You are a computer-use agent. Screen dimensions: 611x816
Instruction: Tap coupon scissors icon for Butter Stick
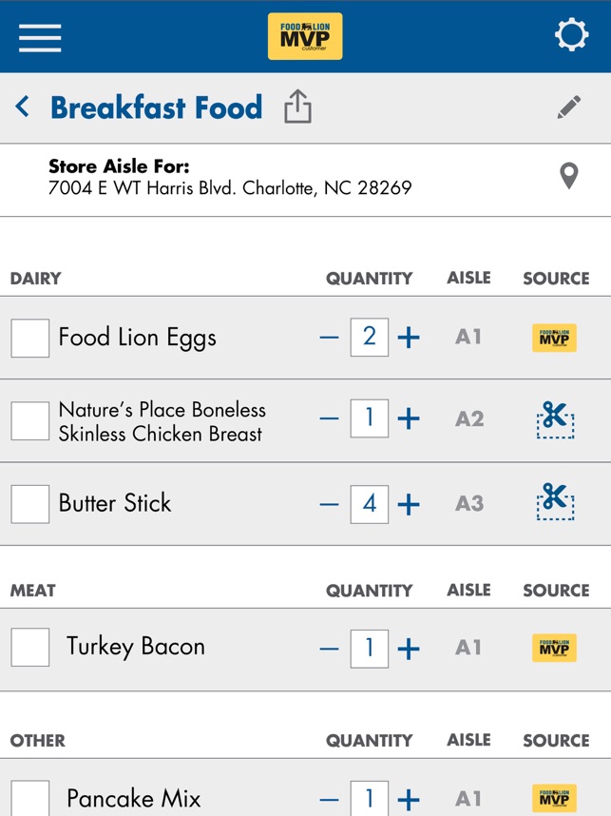(555, 502)
